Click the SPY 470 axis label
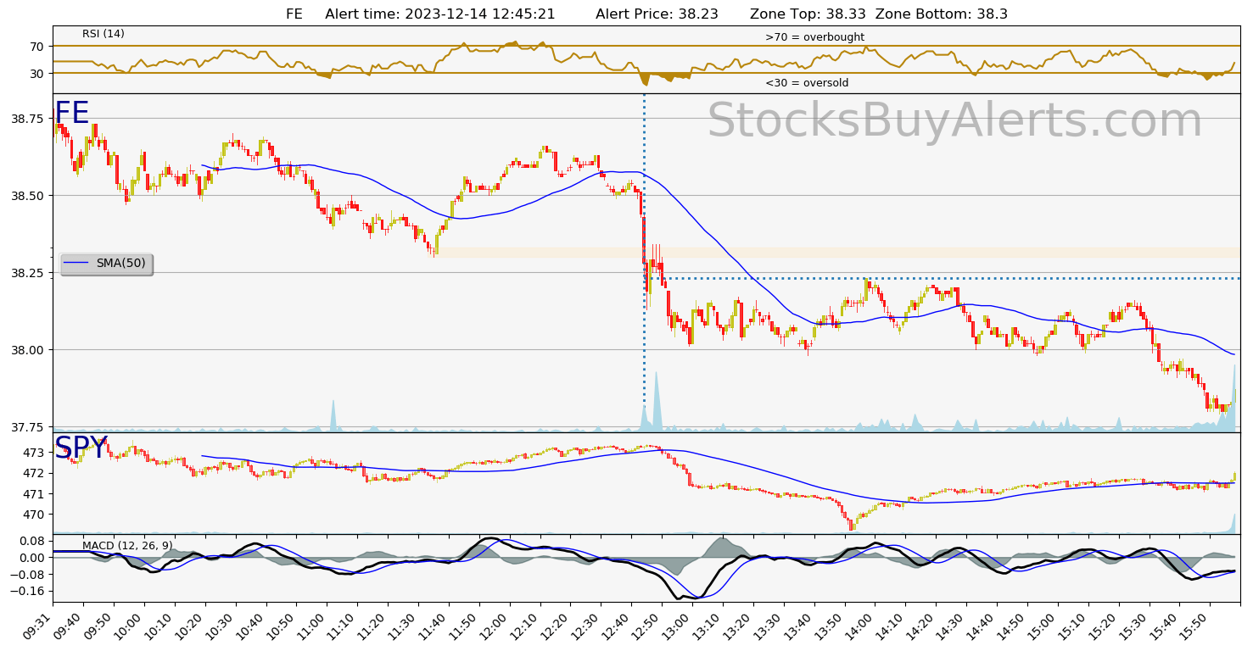 (x=34, y=515)
